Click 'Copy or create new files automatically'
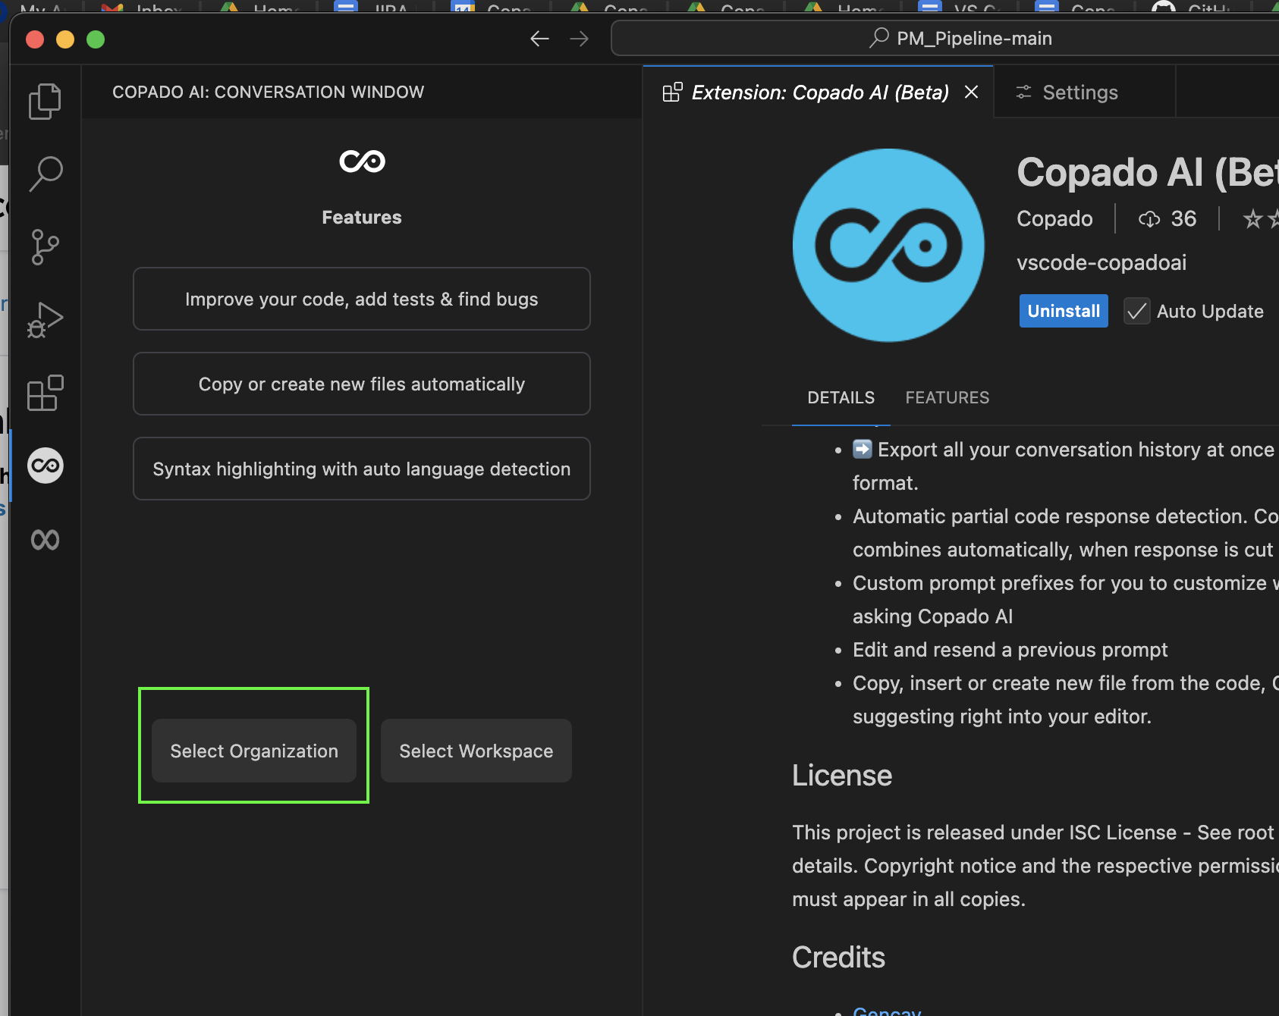Viewport: 1279px width, 1016px height. pyautogui.click(x=362, y=384)
